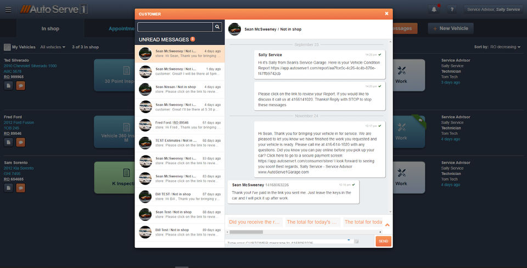Click the search magnifier icon in Customer dialog
This screenshot has height=268, width=527.
point(217,27)
